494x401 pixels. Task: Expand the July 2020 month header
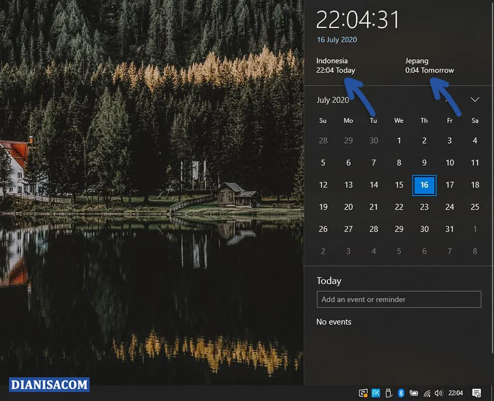pyautogui.click(x=333, y=100)
